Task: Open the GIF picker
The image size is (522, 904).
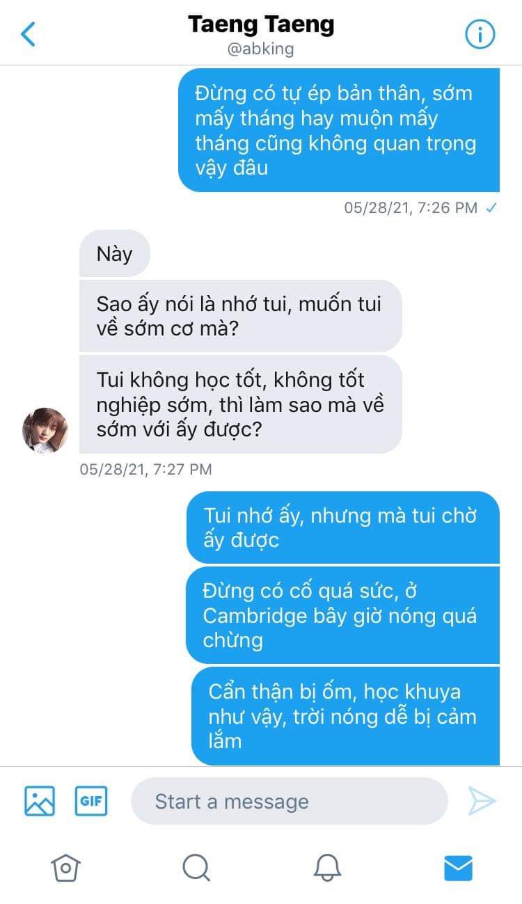Action: (91, 800)
